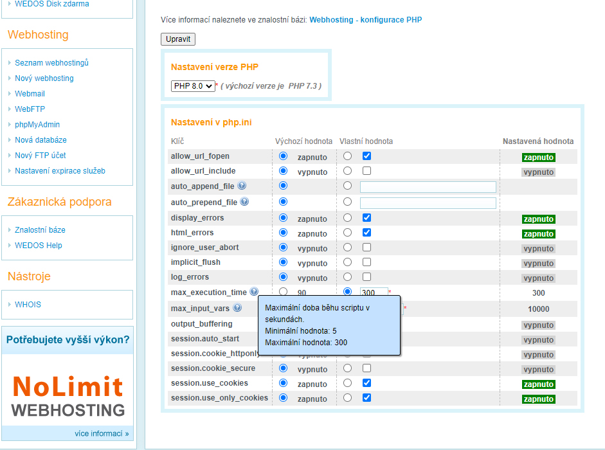Click help icon beside max_input_vars
The width and height of the screenshot is (605, 450).
(x=237, y=308)
